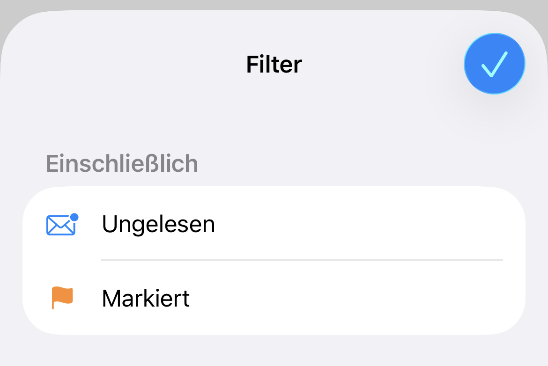Select the "Markiert" text label
Screen dimensions: 548x366
click(146, 298)
